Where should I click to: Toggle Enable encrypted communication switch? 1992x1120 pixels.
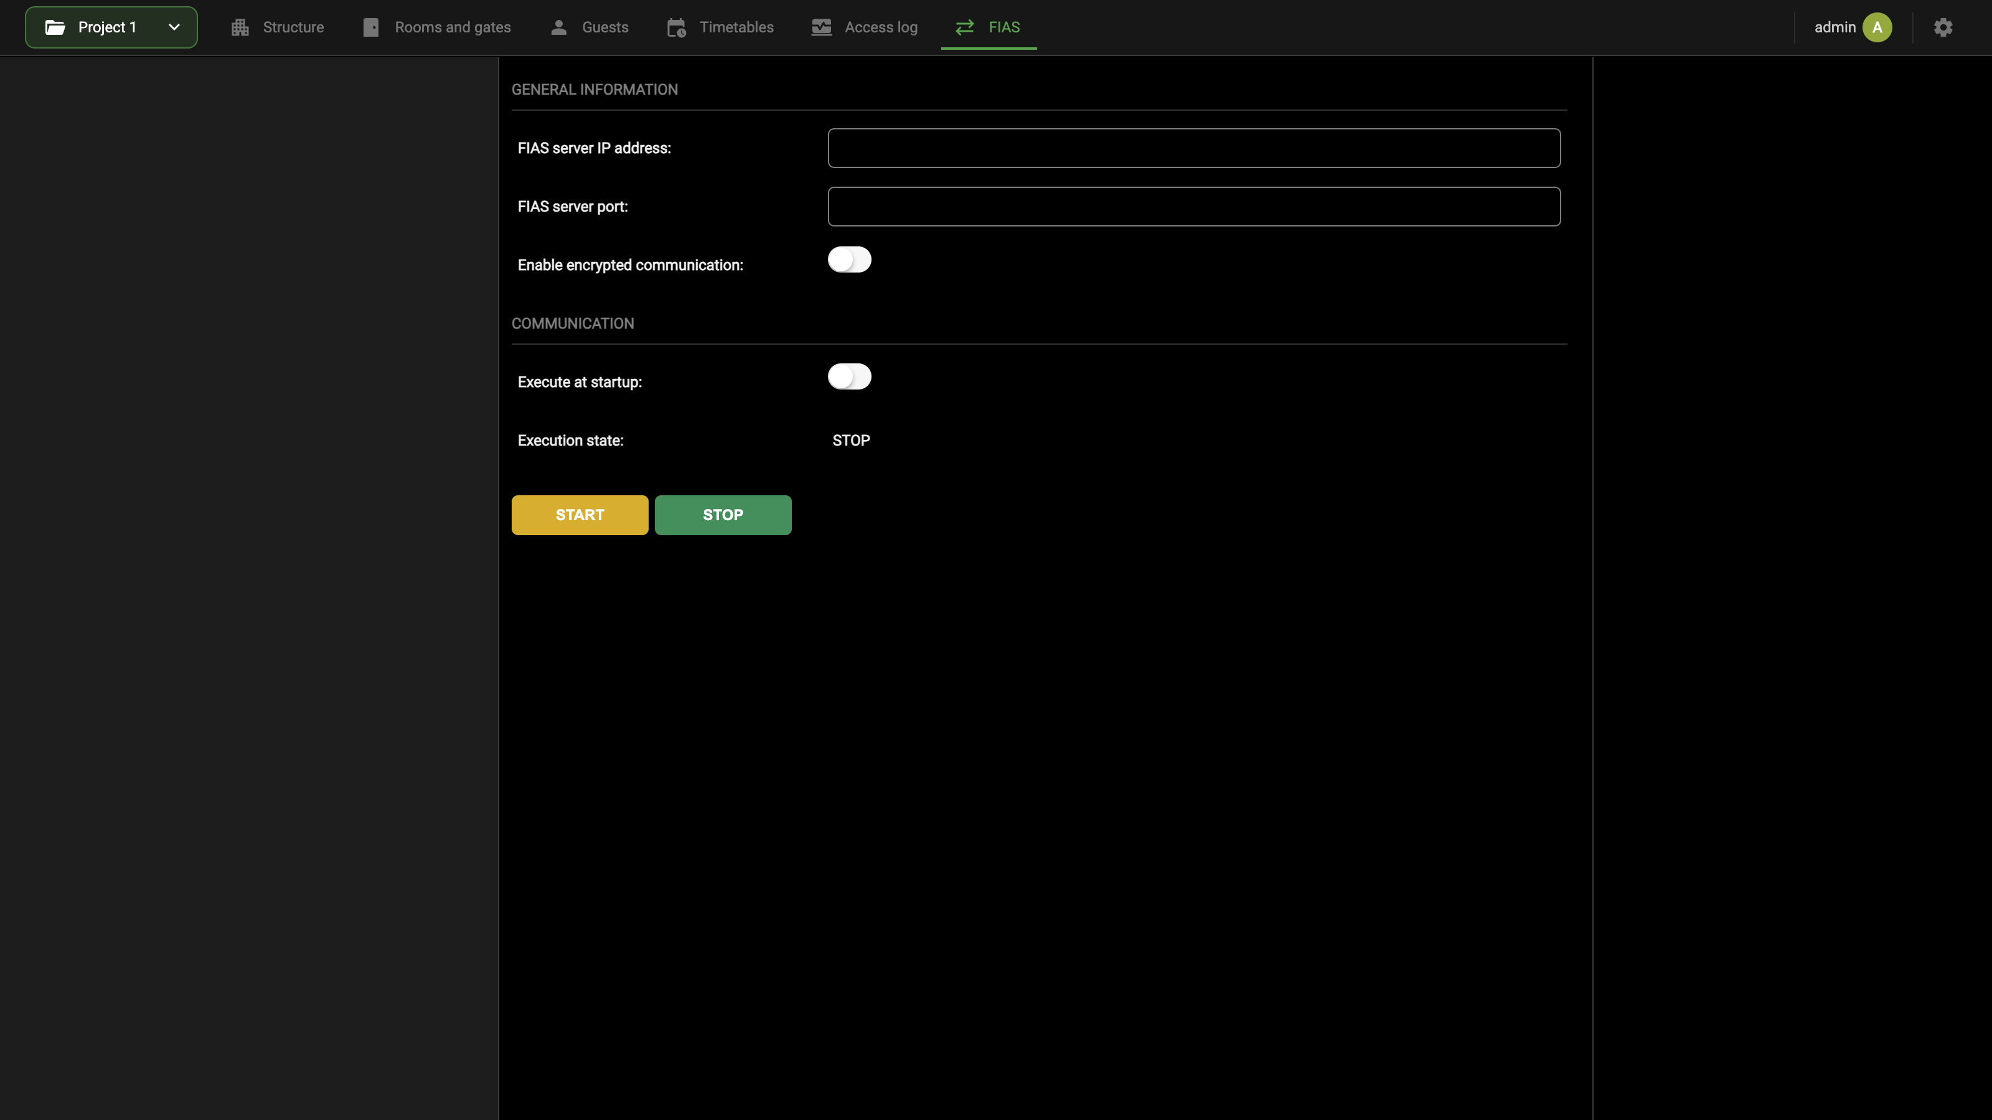click(849, 259)
